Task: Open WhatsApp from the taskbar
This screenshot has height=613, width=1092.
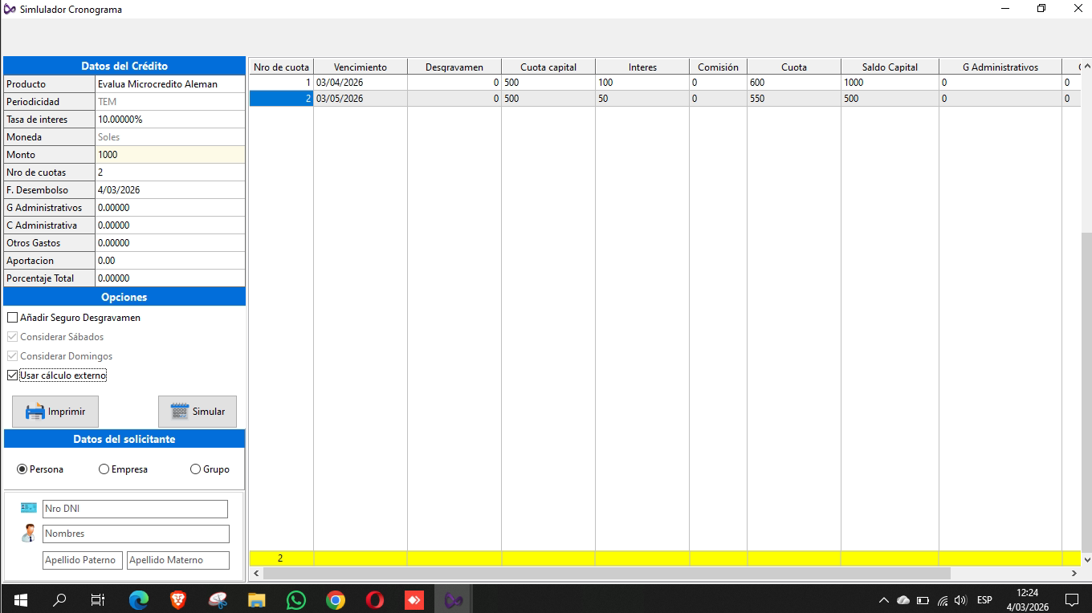Action: pos(296,599)
